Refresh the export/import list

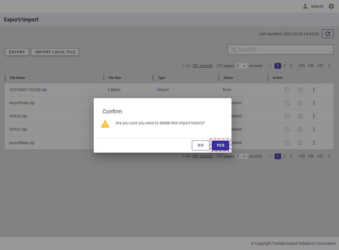point(328,34)
